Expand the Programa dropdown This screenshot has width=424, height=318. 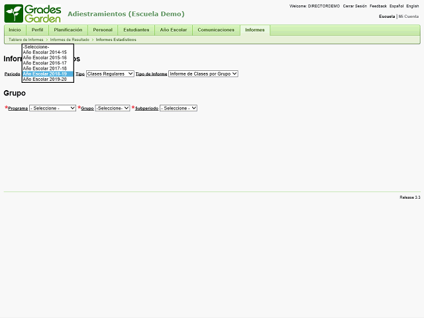click(53, 108)
